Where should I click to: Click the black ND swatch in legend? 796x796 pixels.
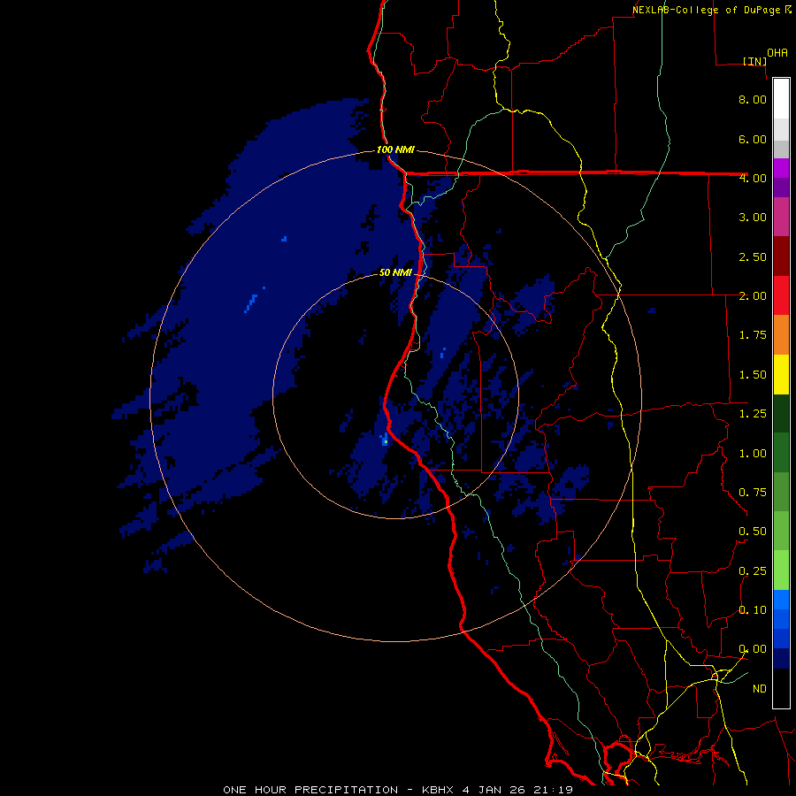[781, 688]
